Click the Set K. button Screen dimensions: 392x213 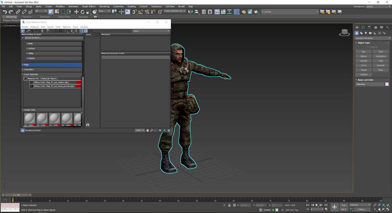click(344, 209)
